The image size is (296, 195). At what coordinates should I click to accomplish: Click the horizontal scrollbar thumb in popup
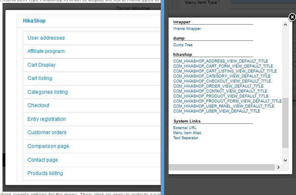click(x=222, y=167)
